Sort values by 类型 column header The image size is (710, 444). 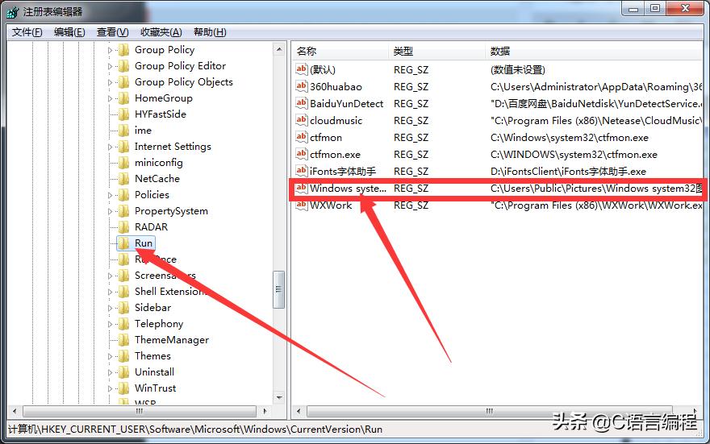[436, 51]
